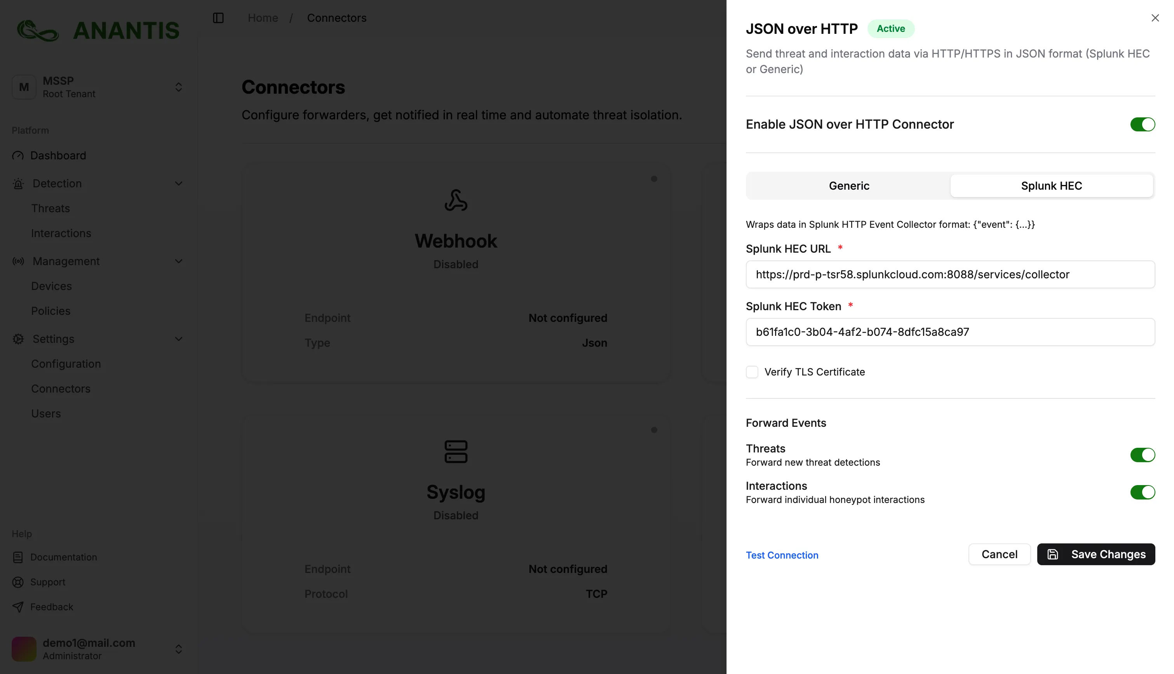The height and width of the screenshot is (674, 1174).
Task: Turn off Threats forwarding toggle
Action: (x=1142, y=455)
